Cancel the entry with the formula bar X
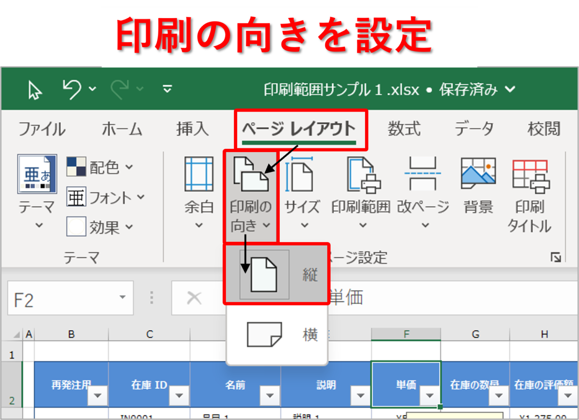Image resolution: width=579 pixels, height=420 pixels. pyautogui.click(x=194, y=297)
